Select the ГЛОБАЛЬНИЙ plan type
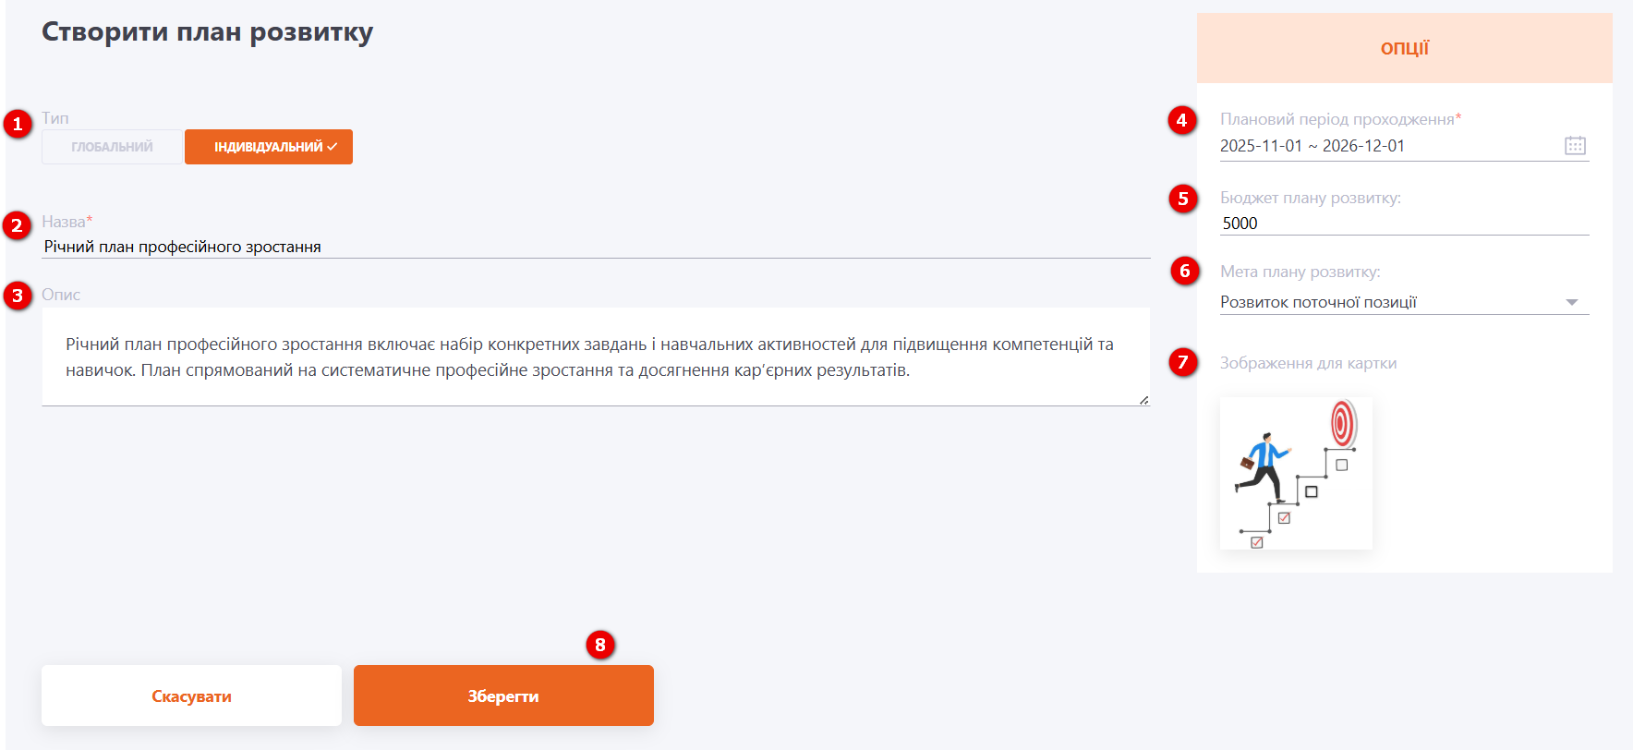This screenshot has width=1633, height=750. 112,147
